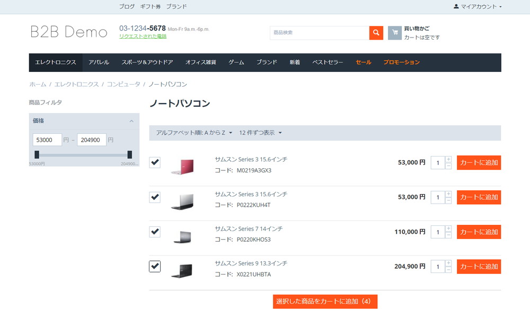530x320 pixels.
Task: Open the shopping cart icon
Action: (x=394, y=33)
